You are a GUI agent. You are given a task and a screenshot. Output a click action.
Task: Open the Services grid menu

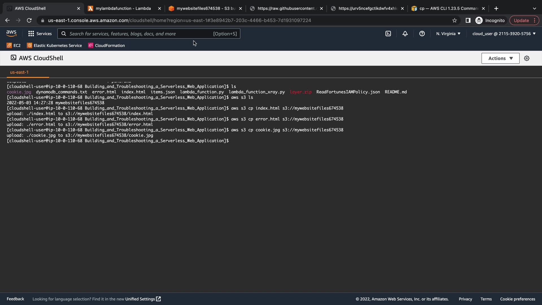click(x=40, y=34)
